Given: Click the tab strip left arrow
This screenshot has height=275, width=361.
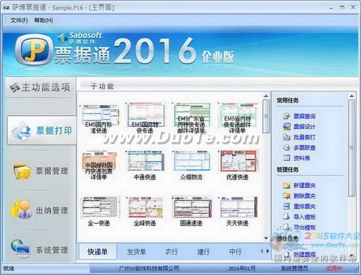Looking at the screenshot, I should tap(261, 251).
